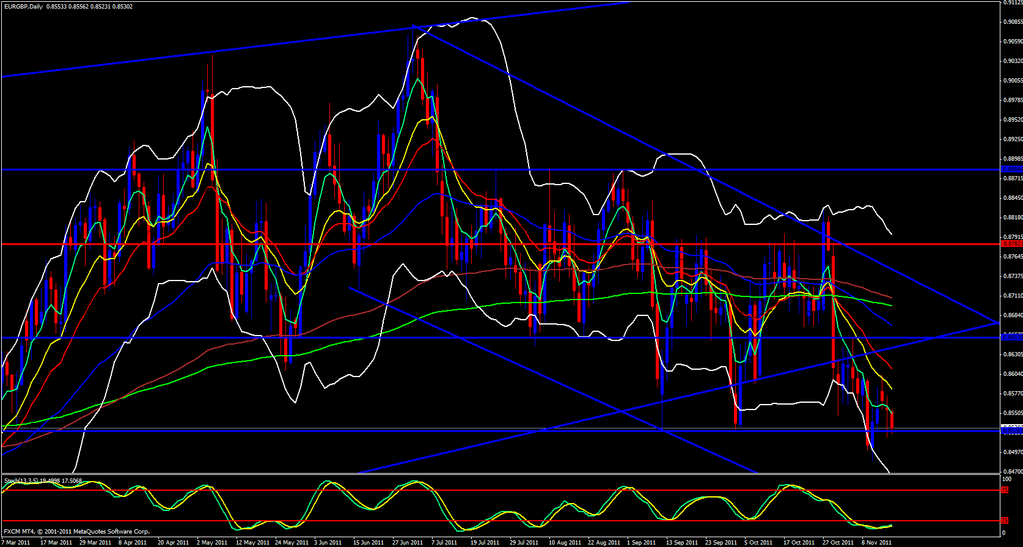
Task: Click the 20 Apr 2011 date label
Action: (173, 542)
